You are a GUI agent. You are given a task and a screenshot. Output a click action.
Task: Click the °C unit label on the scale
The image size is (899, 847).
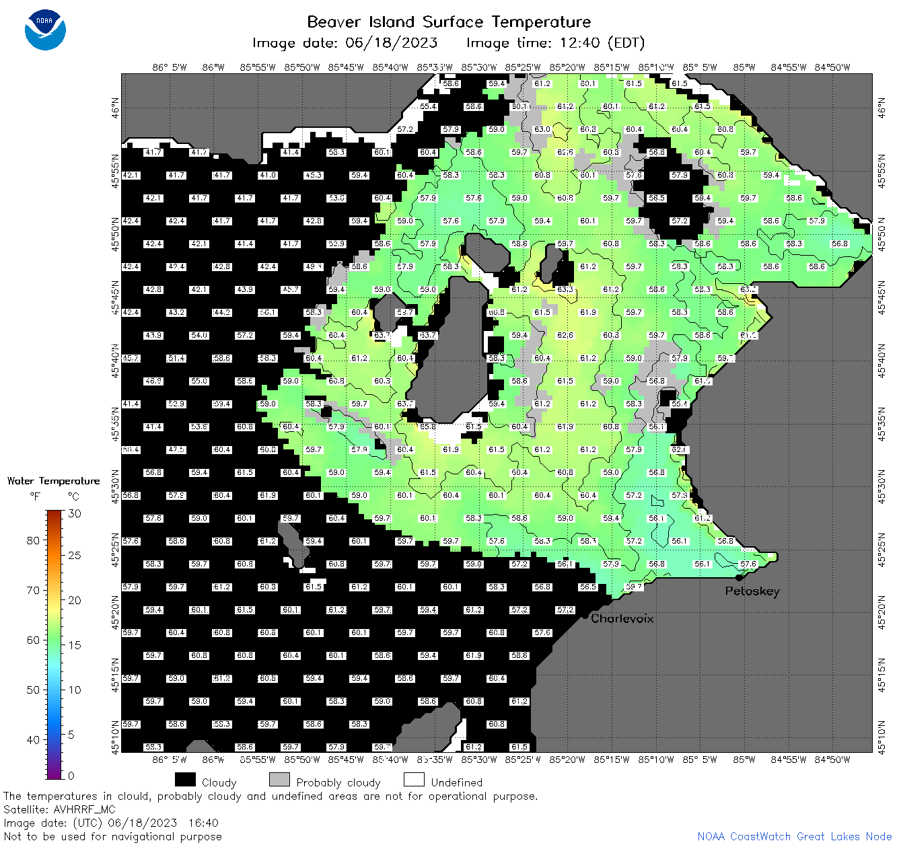pyautogui.click(x=73, y=497)
